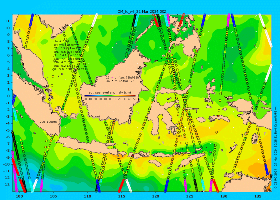The image size is (280, 200).
Task: Click the latitude axis label '4'
Action: pyautogui.click(x=8, y=69)
